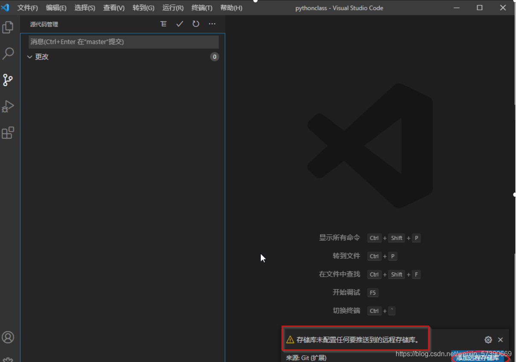Refresh the source control panel
This screenshot has height=362, width=516.
[196, 24]
